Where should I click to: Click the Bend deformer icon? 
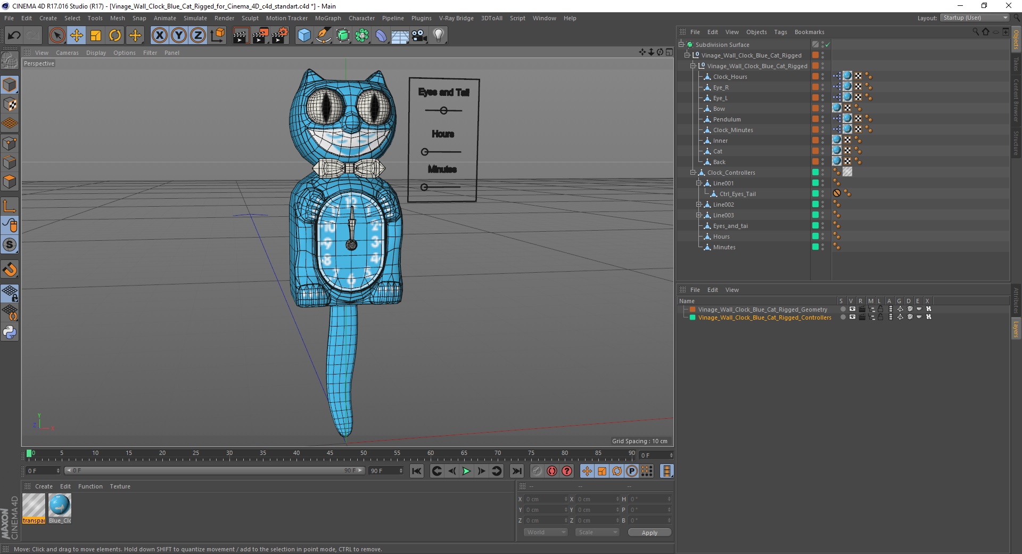click(x=381, y=36)
